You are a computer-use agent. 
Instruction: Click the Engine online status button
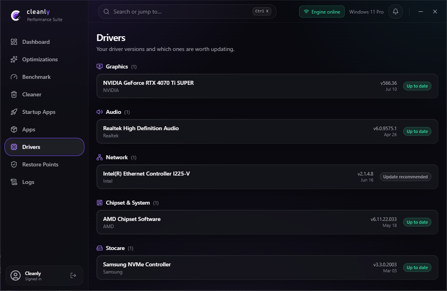(x=322, y=12)
